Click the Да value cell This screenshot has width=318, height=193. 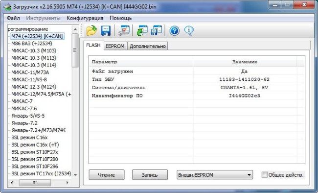pyautogui.click(x=245, y=72)
